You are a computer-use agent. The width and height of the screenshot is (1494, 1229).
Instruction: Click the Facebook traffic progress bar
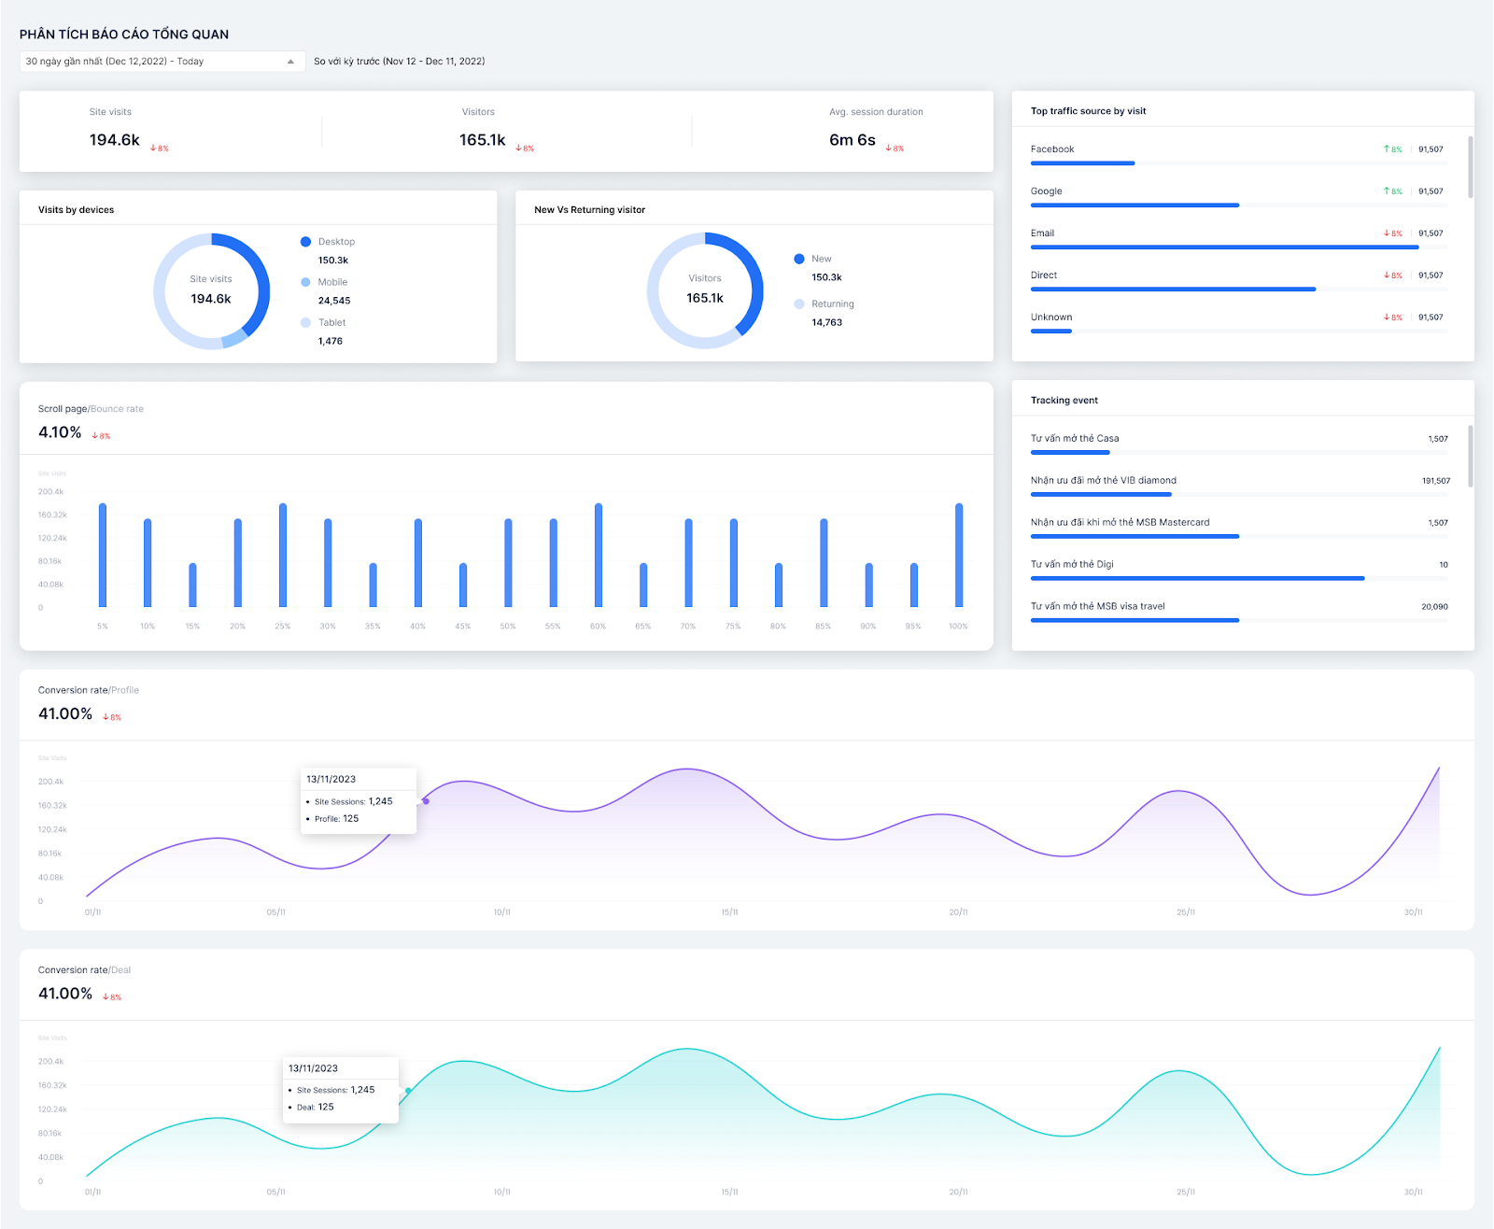click(x=1239, y=163)
